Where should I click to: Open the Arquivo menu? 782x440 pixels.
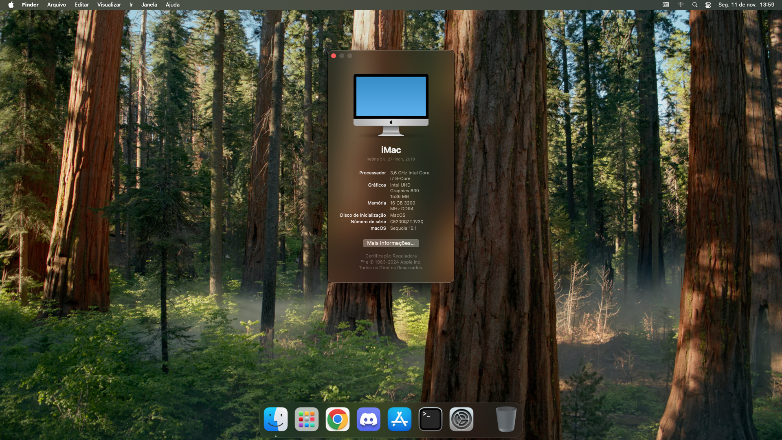(x=56, y=5)
